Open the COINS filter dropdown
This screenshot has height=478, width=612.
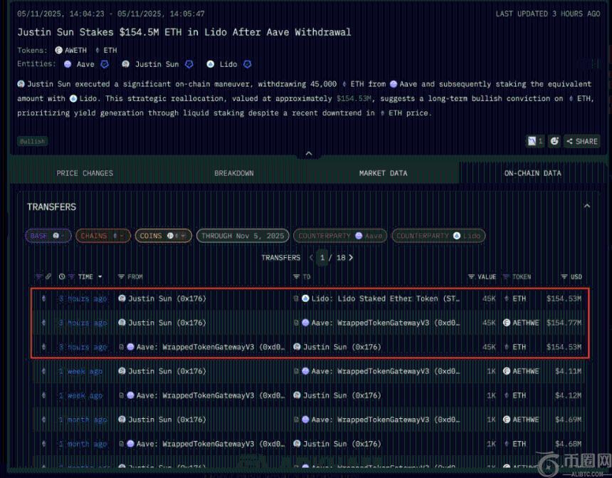pyautogui.click(x=162, y=236)
